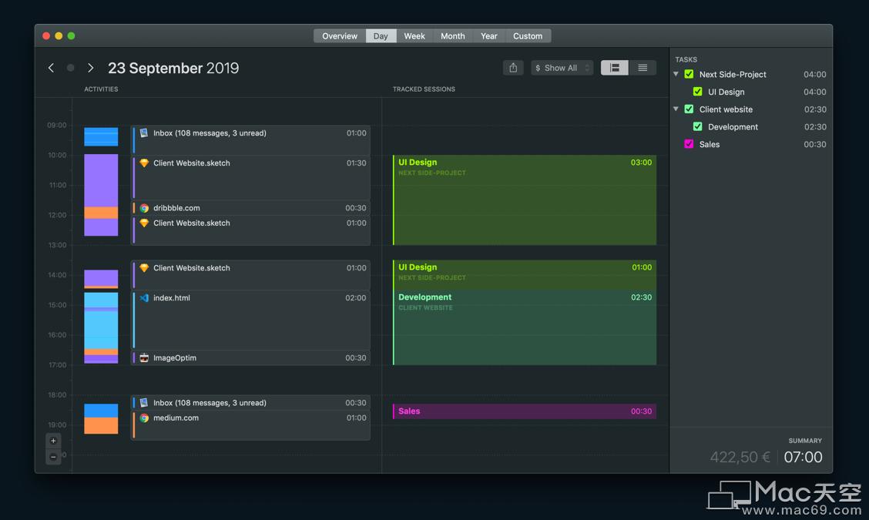Click the 07:00 summary total
Image resolution: width=869 pixels, height=520 pixels.
tap(803, 457)
